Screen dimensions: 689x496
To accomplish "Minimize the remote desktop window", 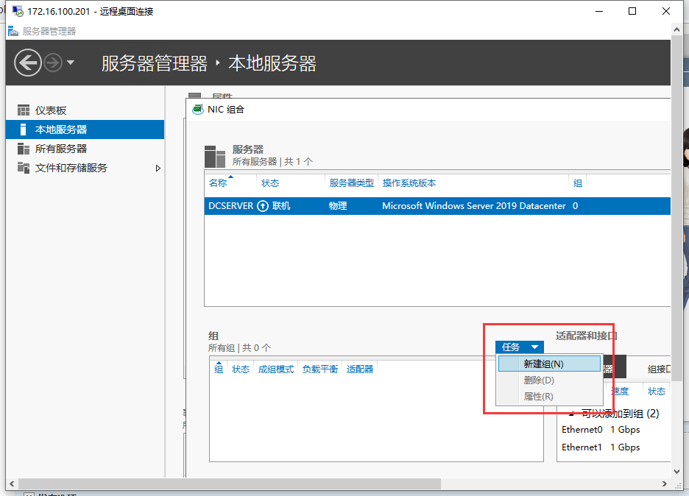I will coord(599,11).
